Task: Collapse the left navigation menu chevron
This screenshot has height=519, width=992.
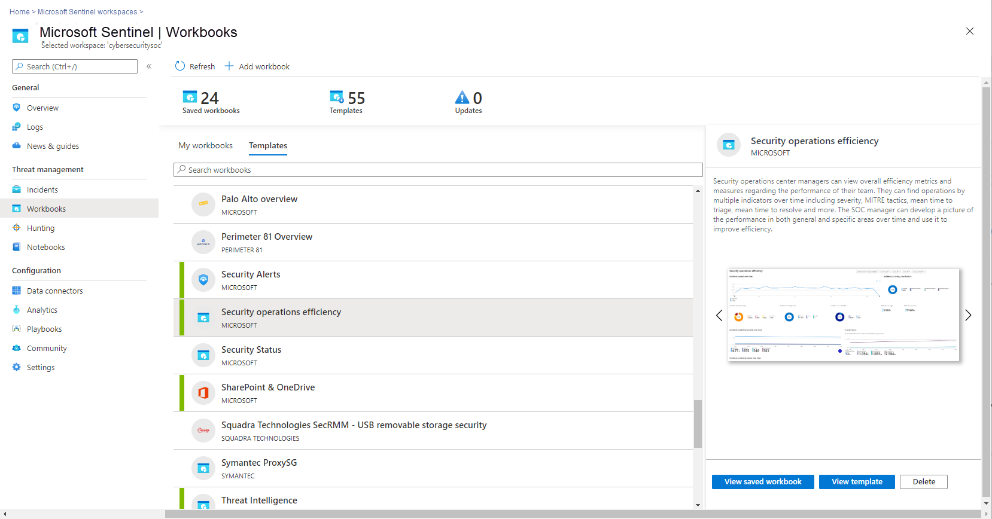Action: click(x=149, y=66)
